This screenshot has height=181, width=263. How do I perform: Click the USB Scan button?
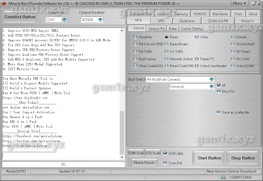coord(152,153)
